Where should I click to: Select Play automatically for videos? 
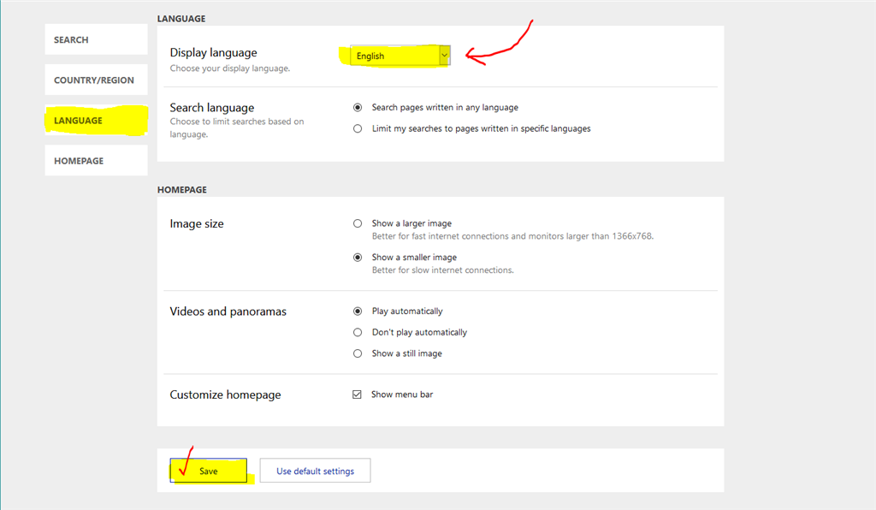coord(358,311)
